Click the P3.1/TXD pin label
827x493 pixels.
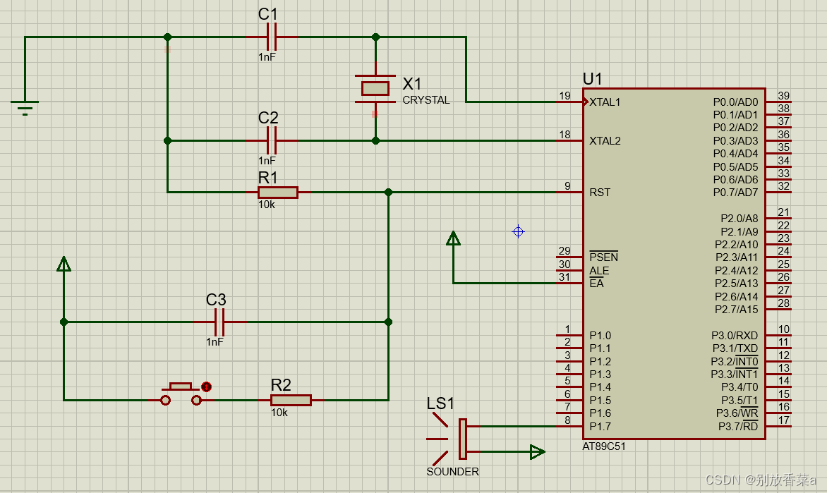735,348
